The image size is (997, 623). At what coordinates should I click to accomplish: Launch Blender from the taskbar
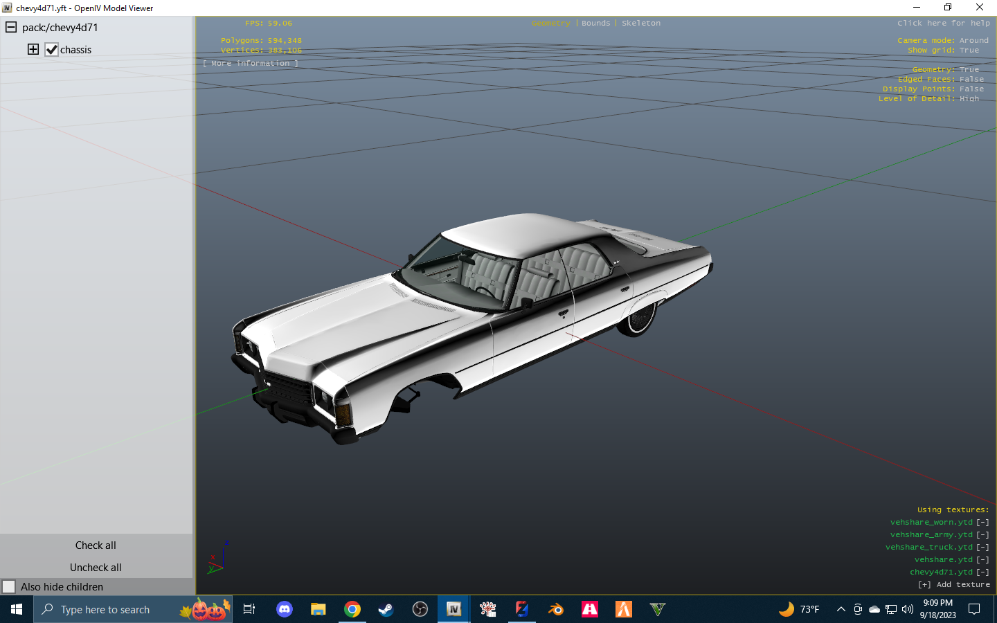point(555,609)
